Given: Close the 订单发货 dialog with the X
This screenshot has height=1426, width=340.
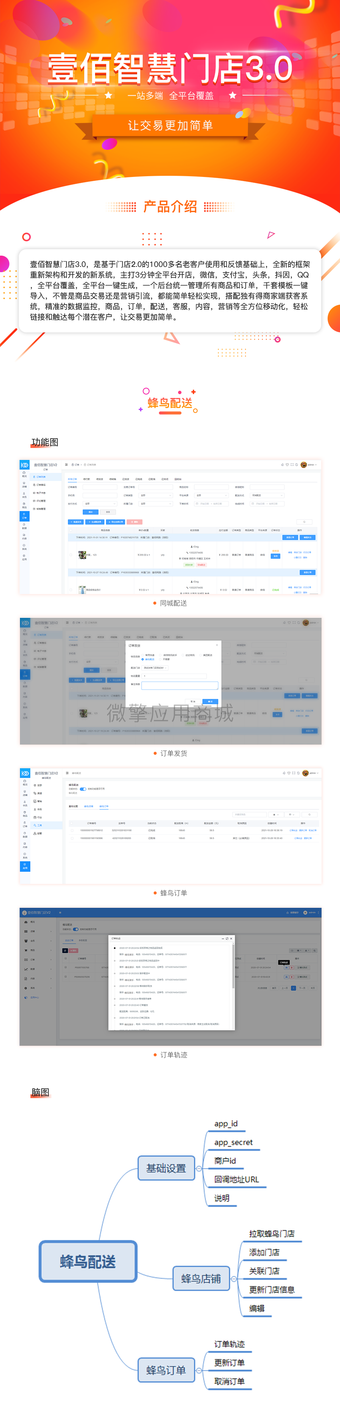Looking at the screenshot, I should tap(217, 645).
